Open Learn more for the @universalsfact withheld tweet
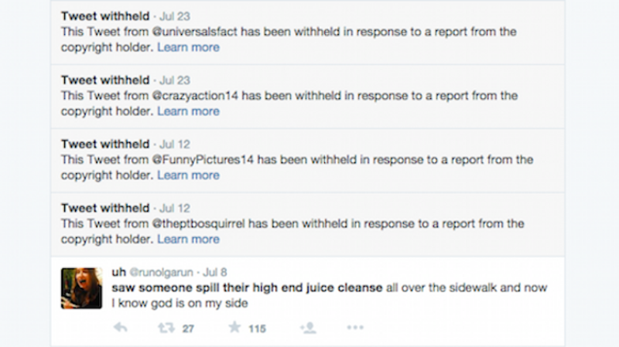619x347 pixels. (x=188, y=47)
